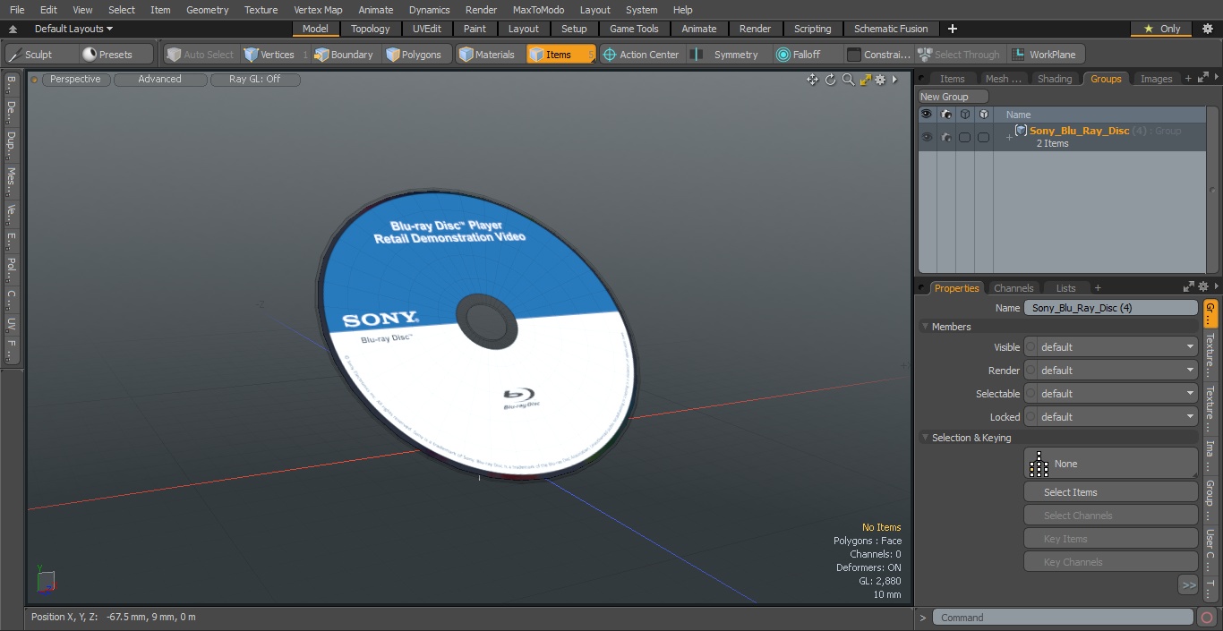Switch to the Shading panel tab

coord(1055,79)
